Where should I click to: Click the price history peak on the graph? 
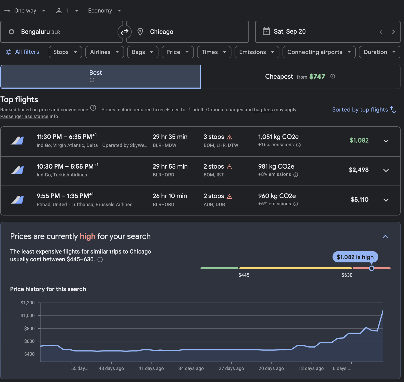click(x=383, y=311)
